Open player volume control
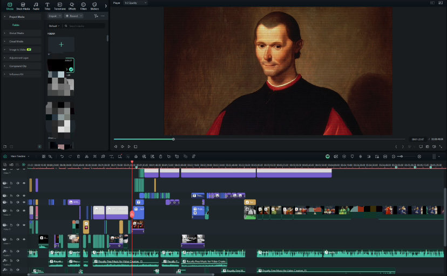 click(x=434, y=147)
